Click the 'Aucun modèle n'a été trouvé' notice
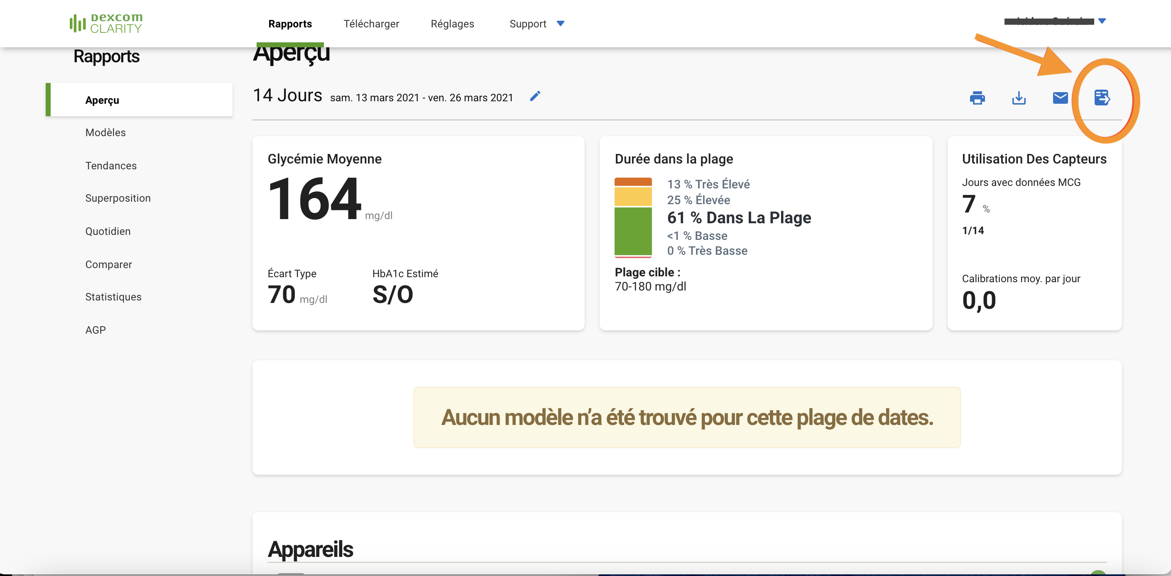The height and width of the screenshot is (576, 1171). point(687,417)
